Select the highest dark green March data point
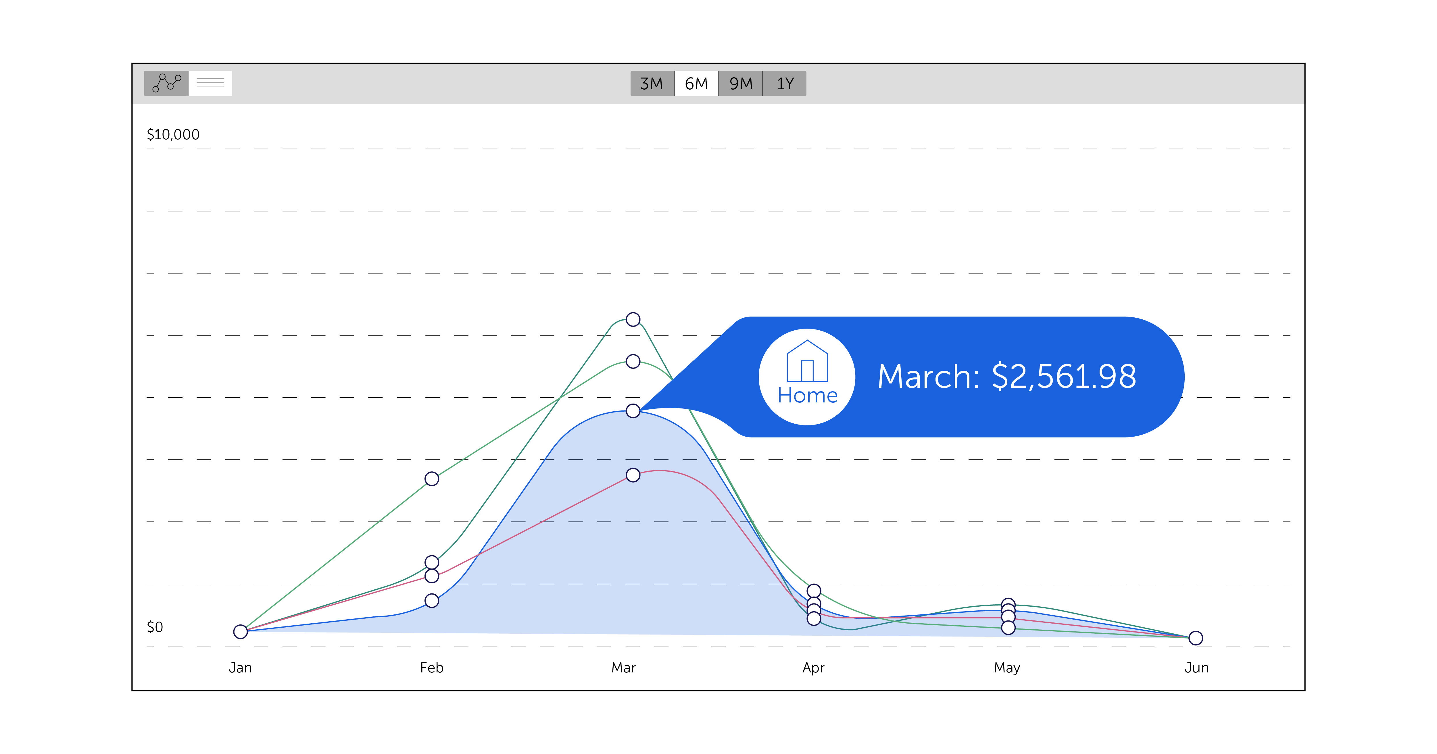Screen dimensions: 1437x754 click(633, 320)
